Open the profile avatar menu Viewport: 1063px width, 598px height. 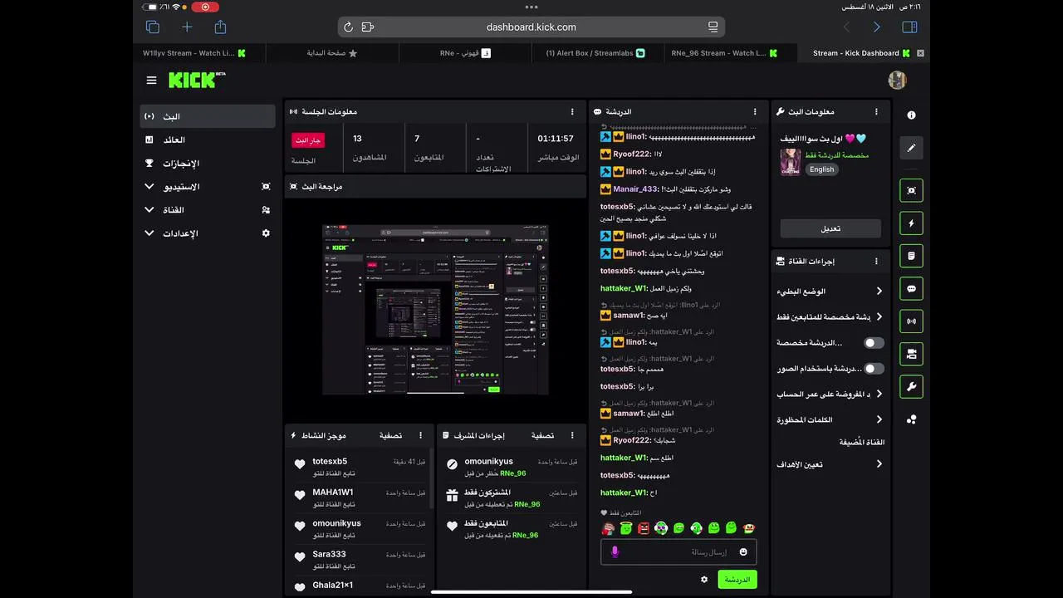(x=897, y=80)
